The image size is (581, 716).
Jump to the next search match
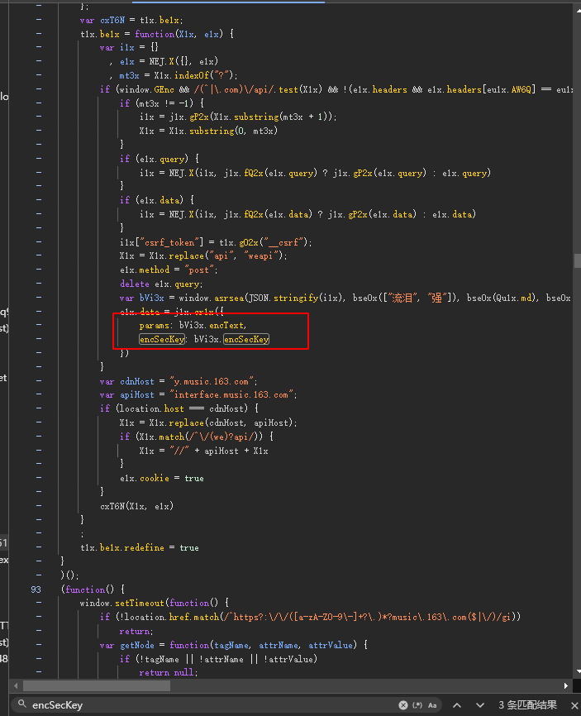point(479,705)
